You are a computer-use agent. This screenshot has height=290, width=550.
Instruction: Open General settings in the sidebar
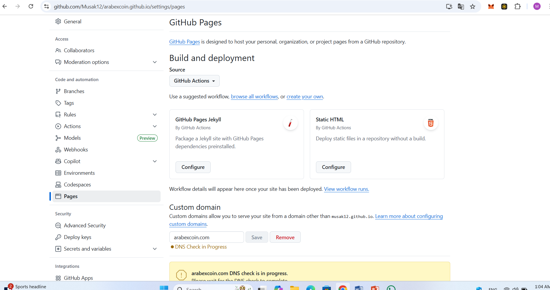73,22
